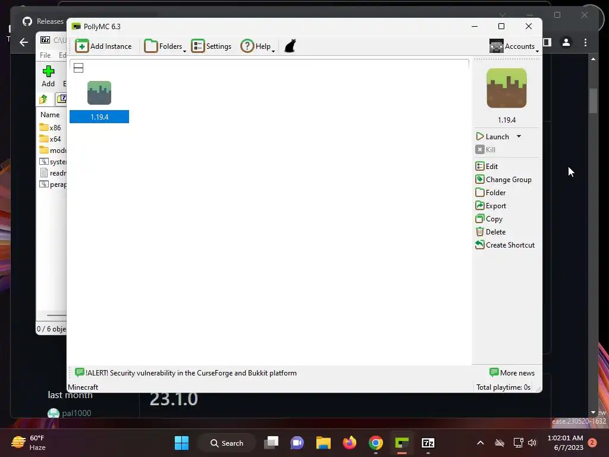This screenshot has height=457, width=609.
Task: Open the volume control in tray
Action: (532, 443)
